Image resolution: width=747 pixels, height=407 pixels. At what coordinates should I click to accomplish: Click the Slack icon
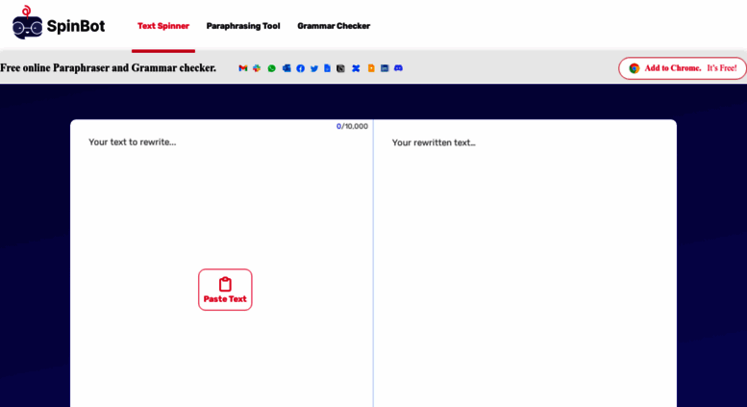[x=257, y=68]
